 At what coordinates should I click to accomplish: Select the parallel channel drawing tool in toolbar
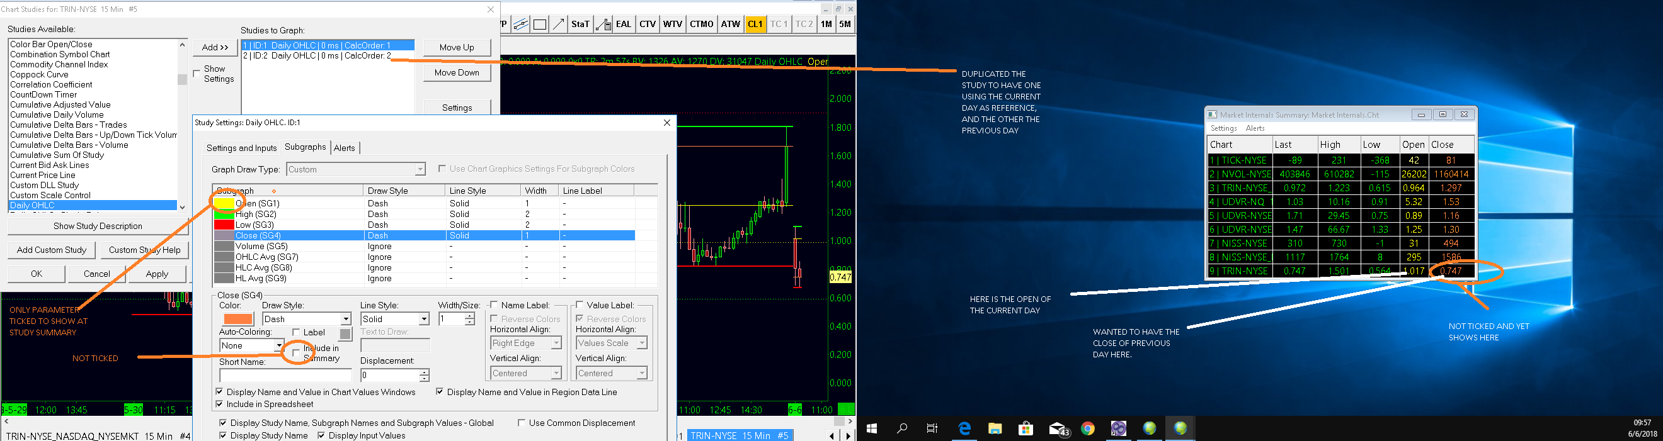[x=521, y=25]
